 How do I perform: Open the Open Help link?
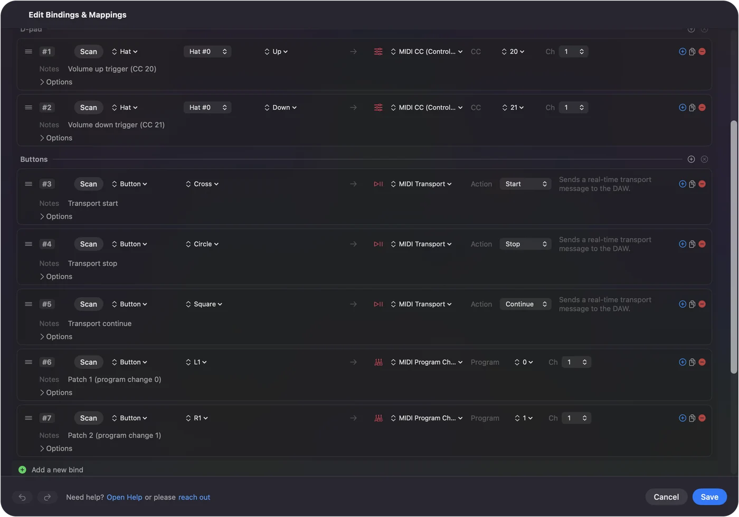(x=125, y=498)
